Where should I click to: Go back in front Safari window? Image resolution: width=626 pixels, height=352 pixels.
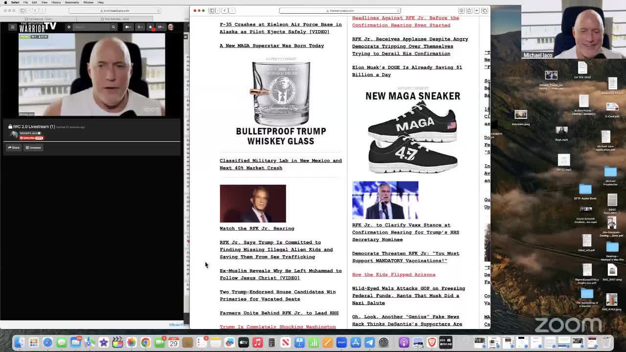(x=224, y=10)
